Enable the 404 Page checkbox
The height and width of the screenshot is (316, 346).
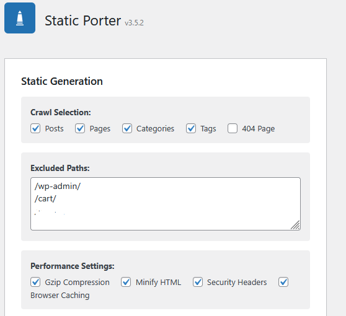pos(233,128)
